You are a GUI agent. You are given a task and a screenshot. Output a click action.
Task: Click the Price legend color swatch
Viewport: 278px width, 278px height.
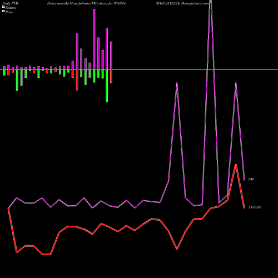tap(3, 12)
